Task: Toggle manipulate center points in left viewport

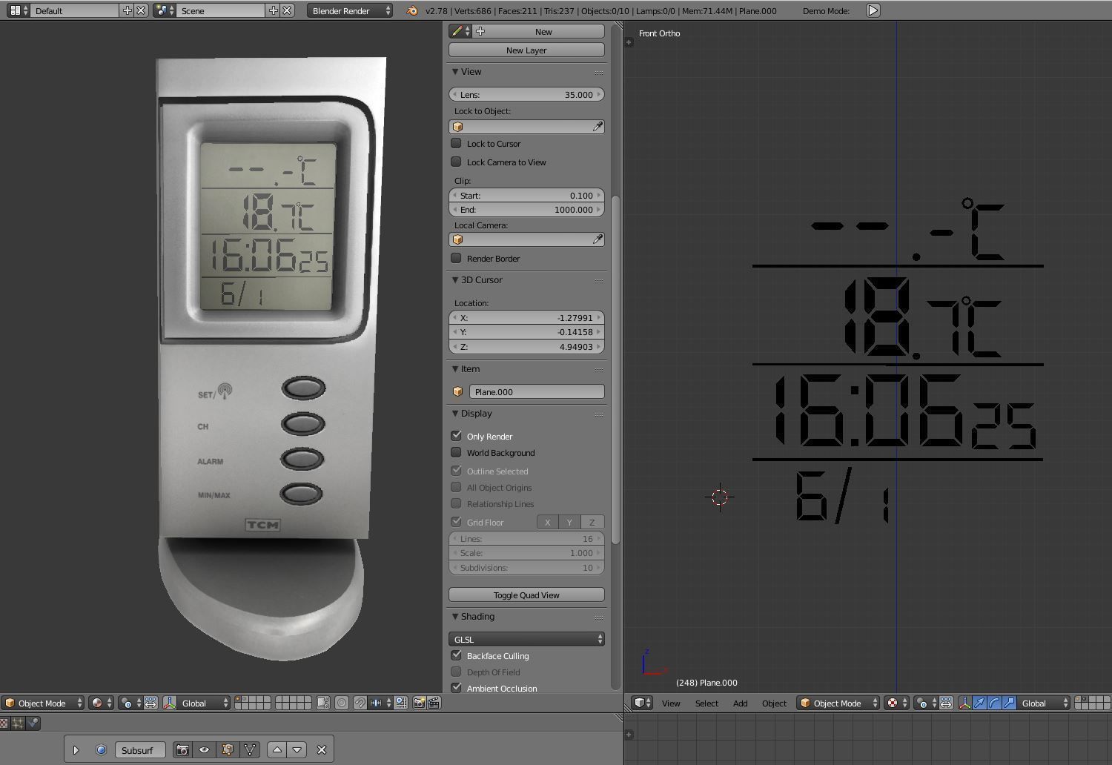Action: coord(150,703)
